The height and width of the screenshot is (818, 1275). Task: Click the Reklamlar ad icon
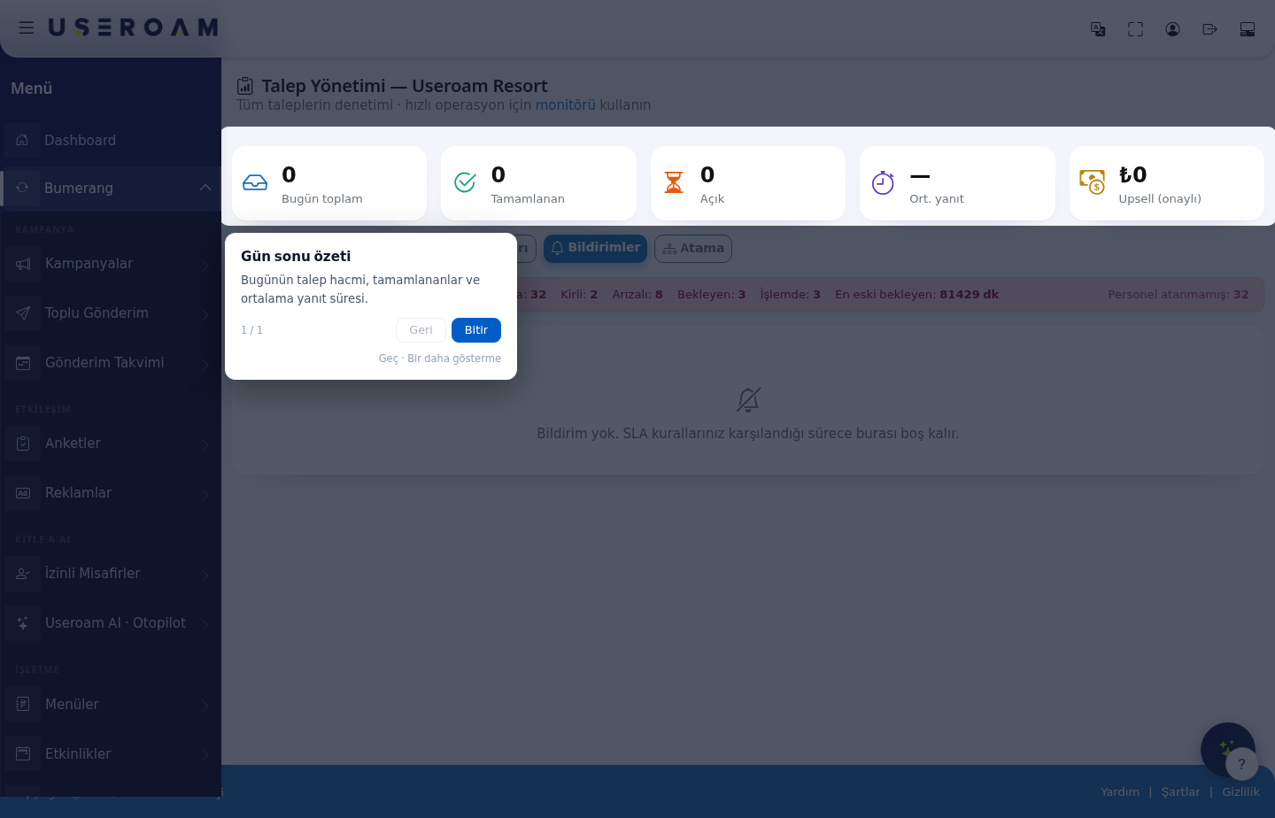pos(23,493)
